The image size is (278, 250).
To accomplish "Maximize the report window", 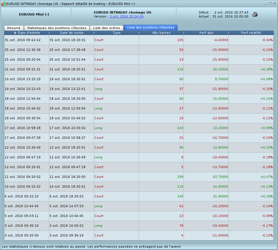I will (271, 4).
